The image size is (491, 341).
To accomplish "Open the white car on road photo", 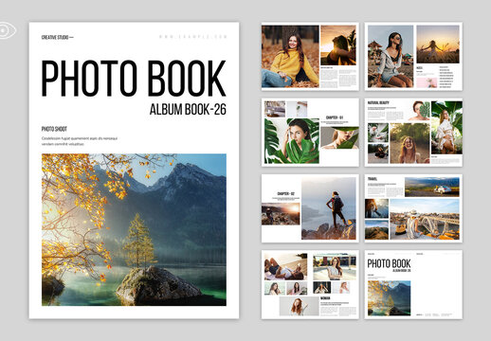I will (x=432, y=187).
